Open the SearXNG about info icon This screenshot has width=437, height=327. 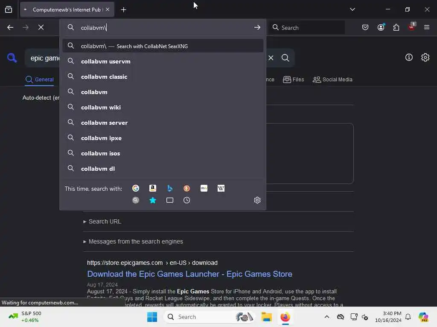(409, 57)
